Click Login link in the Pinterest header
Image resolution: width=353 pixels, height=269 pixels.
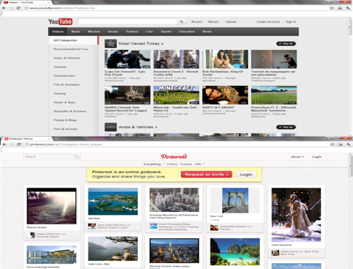pos(316,157)
